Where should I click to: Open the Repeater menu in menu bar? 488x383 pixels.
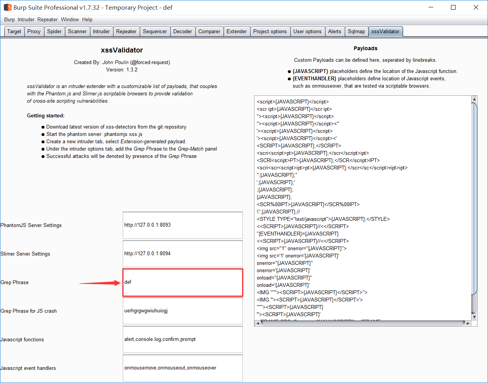tap(47, 19)
